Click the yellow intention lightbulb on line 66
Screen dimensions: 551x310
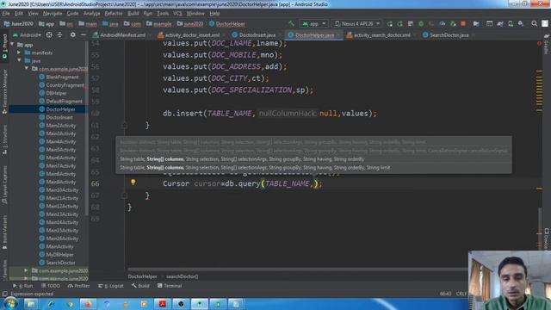pos(133,182)
